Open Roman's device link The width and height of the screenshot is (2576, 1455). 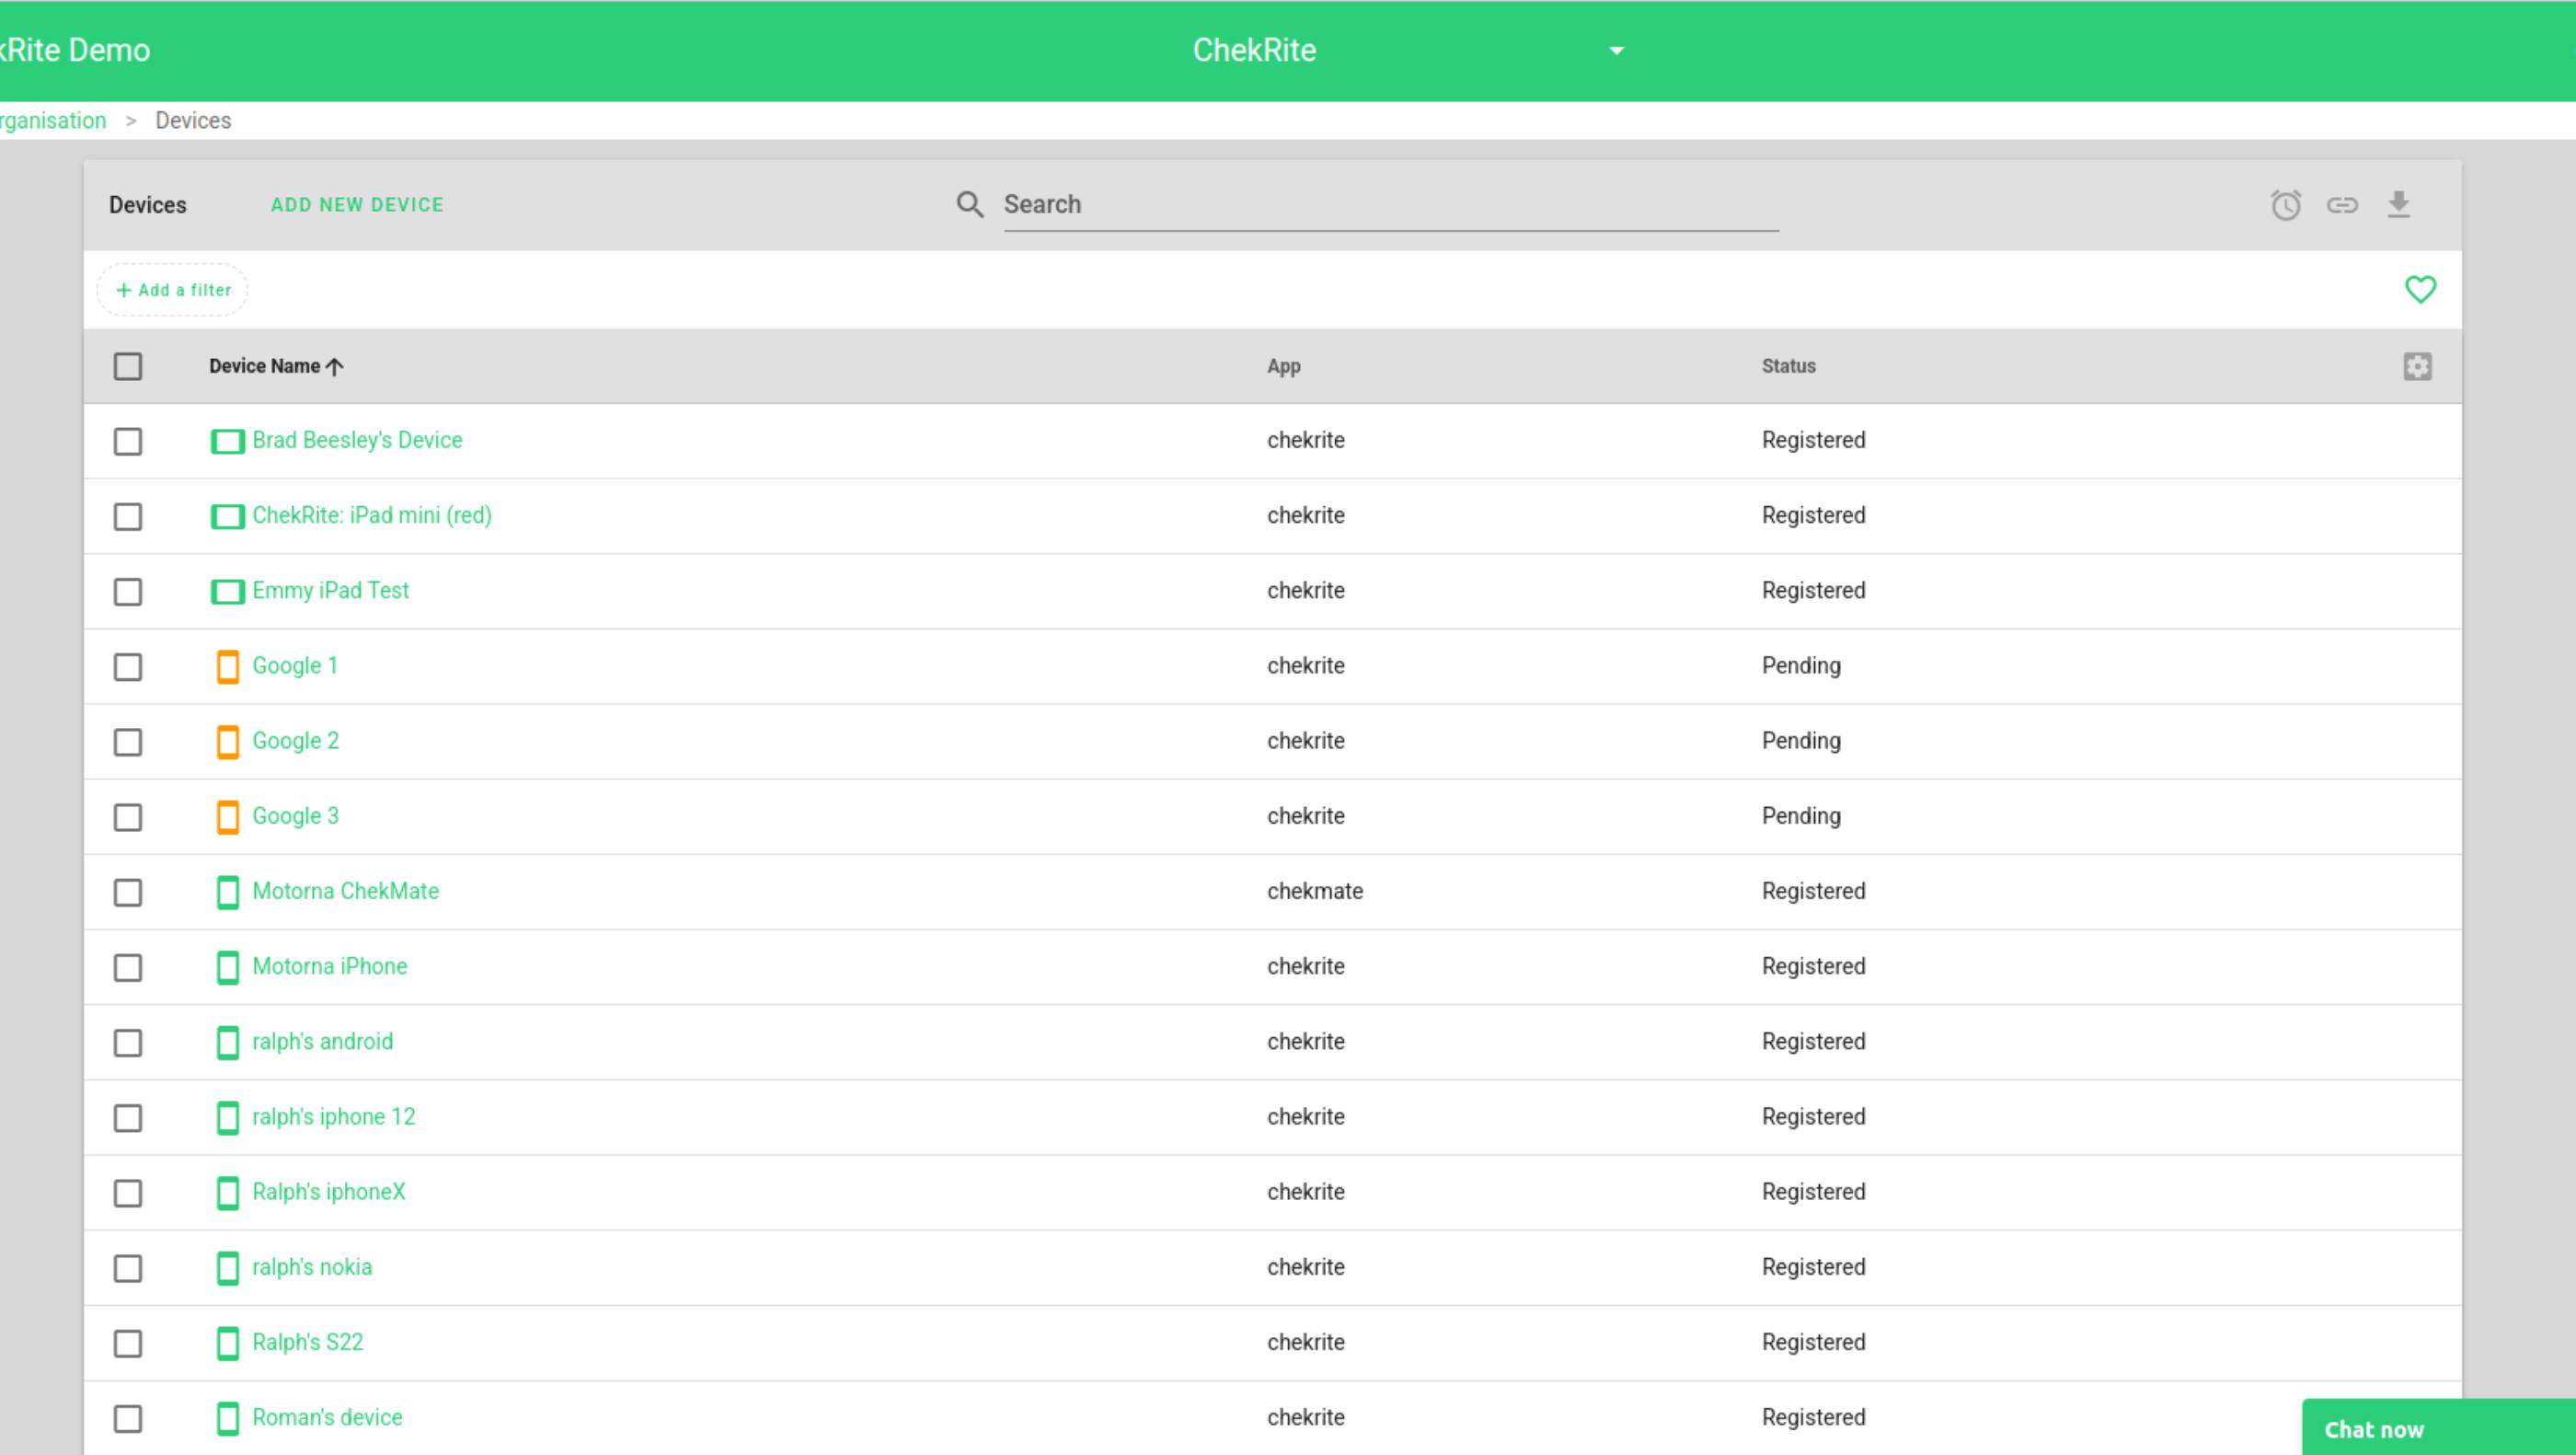327,1417
